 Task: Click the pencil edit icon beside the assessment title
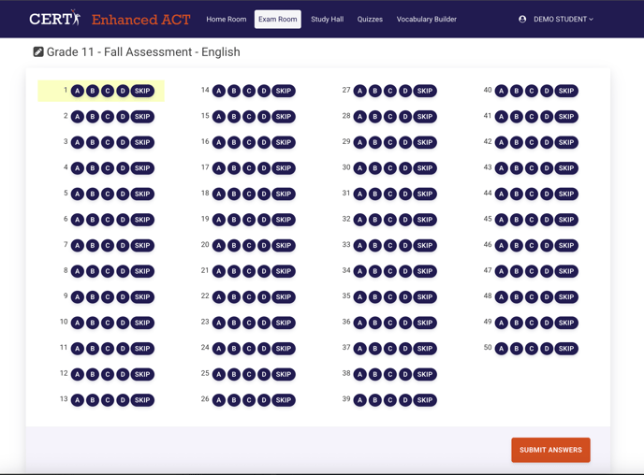(x=38, y=52)
